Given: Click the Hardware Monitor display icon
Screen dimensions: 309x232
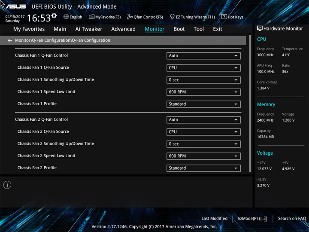Looking at the screenshot, I should [x=260, y=29].
